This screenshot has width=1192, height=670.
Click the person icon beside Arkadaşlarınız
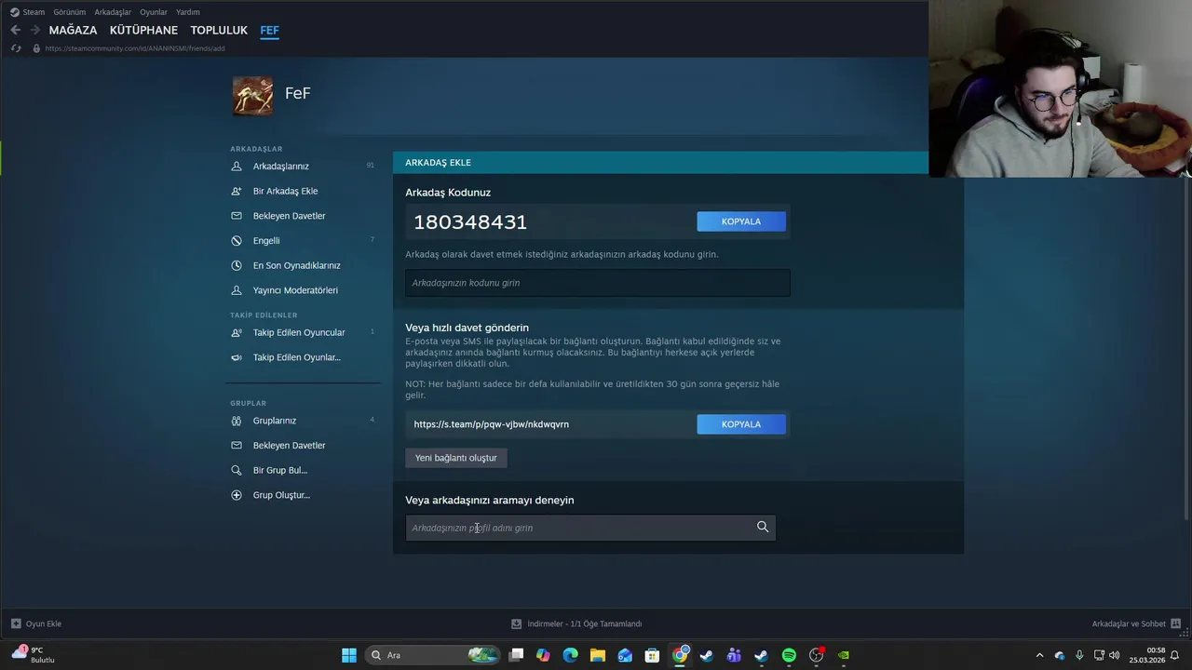pyautogui.click(x=236, y=167)
